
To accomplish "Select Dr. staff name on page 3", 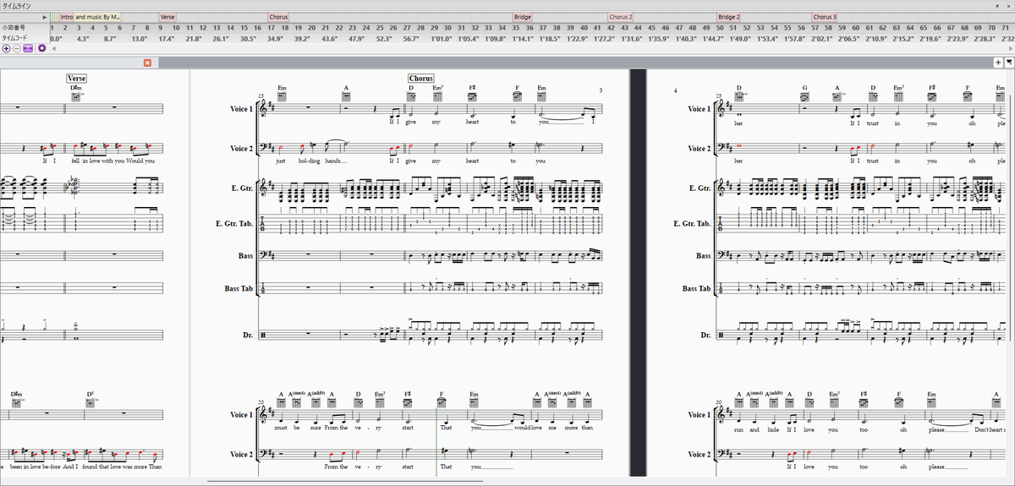I will tap(248, 336).
